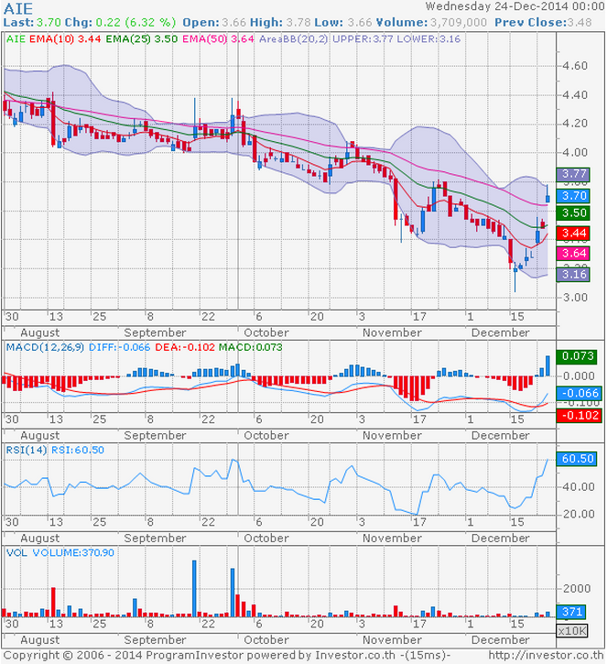Click the tallest blue volume bar

(x=194, y=588)
